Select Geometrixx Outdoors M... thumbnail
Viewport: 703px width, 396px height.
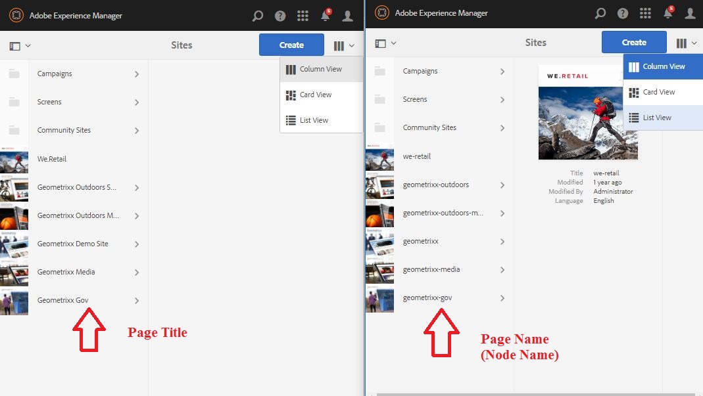point(14,215)
